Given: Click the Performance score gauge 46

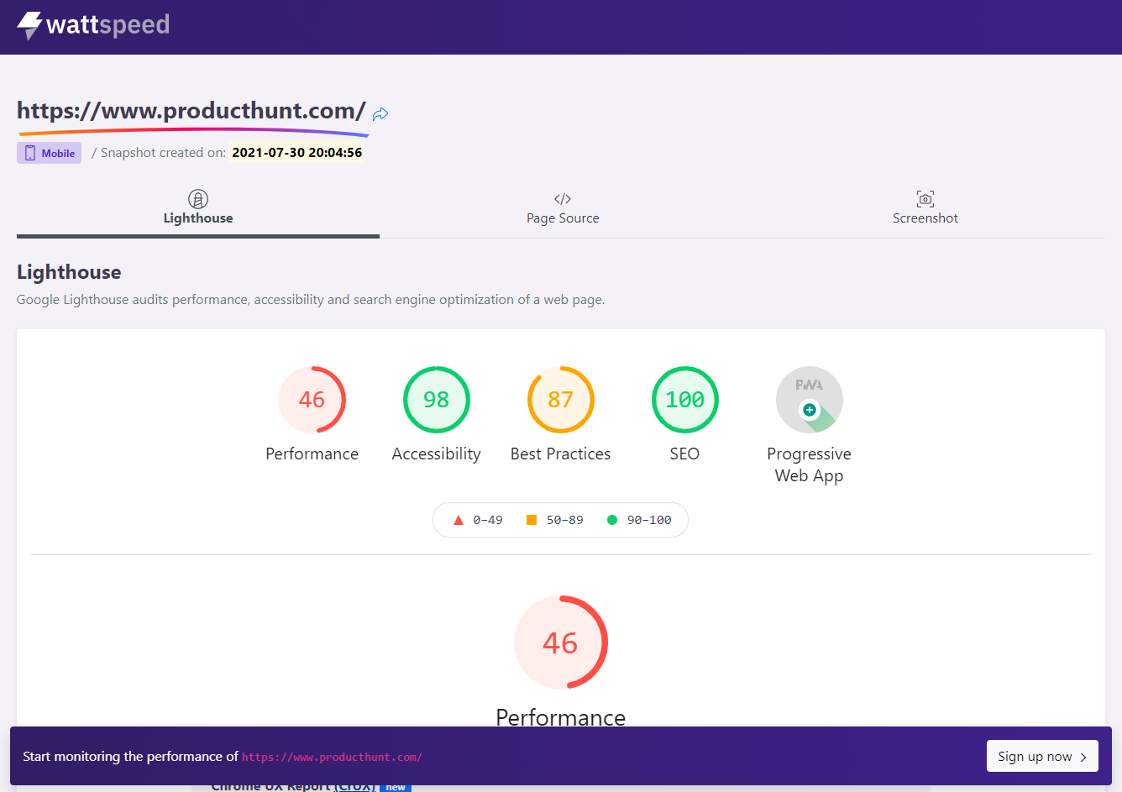Looking at the screenshot, I should coord(312,400).
